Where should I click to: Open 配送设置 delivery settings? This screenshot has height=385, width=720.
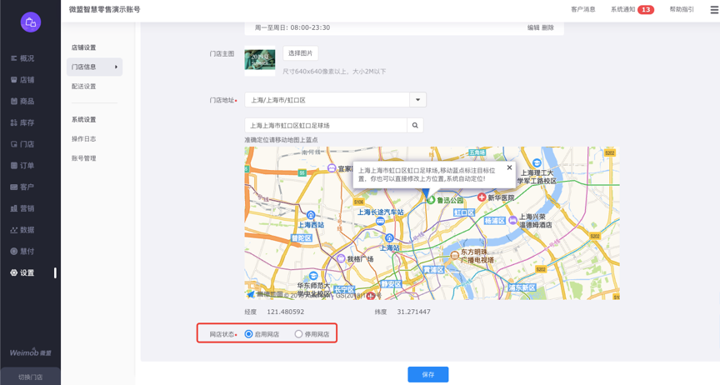point(83,87)
